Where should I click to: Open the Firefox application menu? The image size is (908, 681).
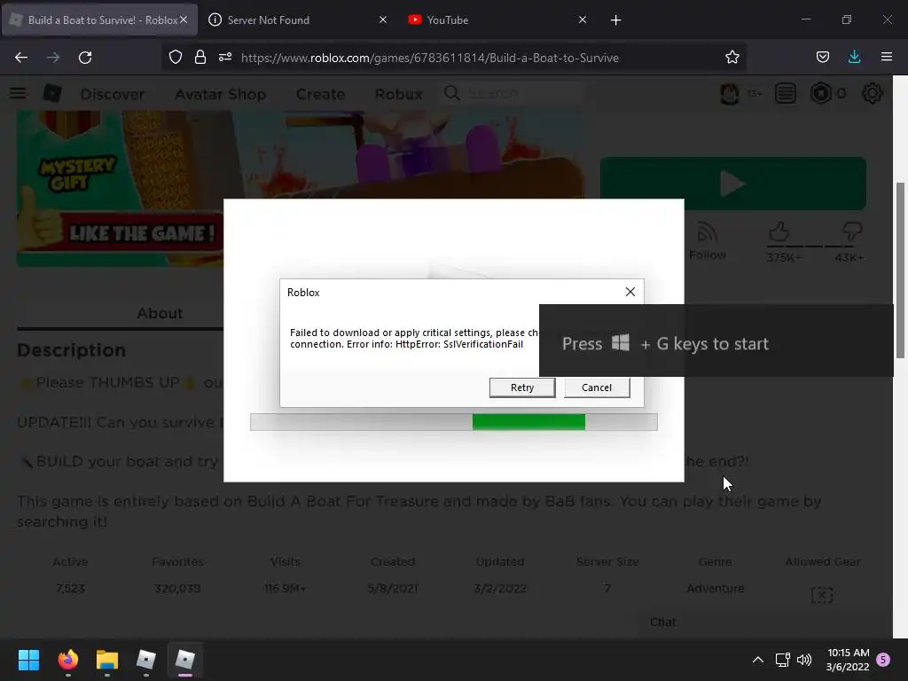(887, 58)
